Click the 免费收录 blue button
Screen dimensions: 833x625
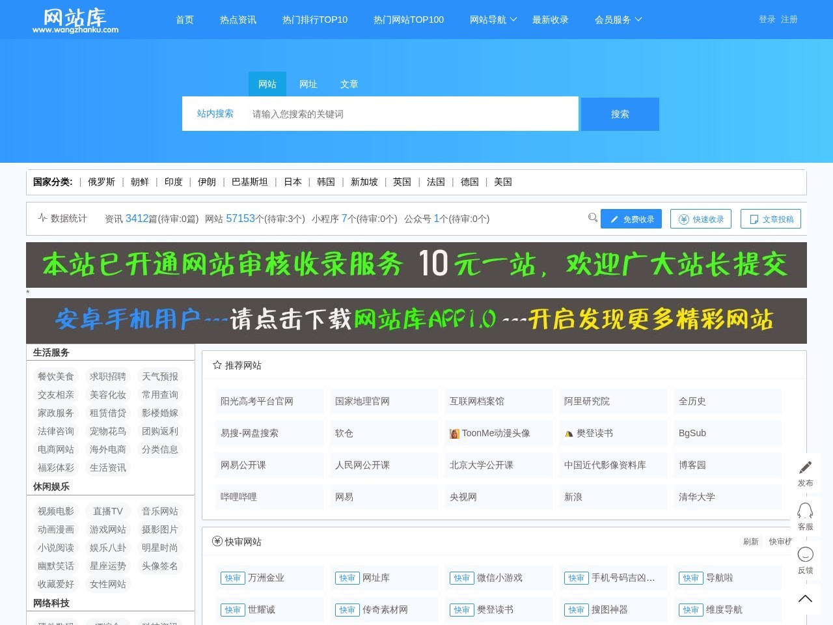(x=631, y=219)
